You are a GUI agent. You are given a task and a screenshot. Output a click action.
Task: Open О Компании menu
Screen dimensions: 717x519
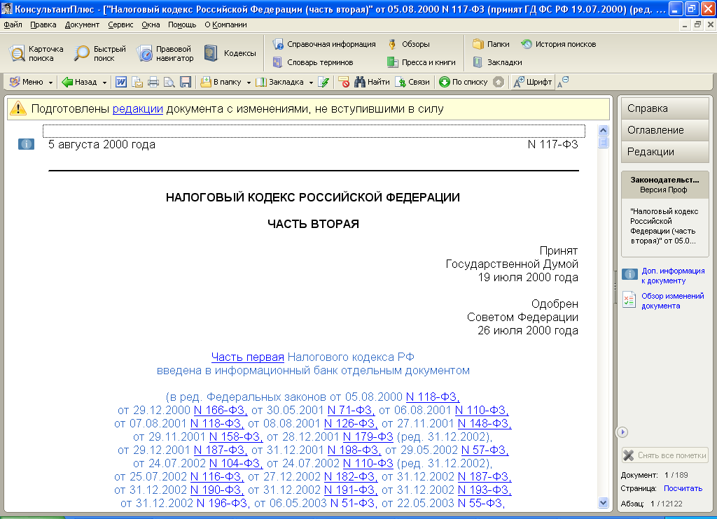coord(225,24)
